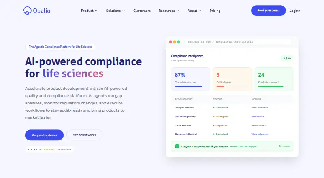Select the 24 Controls mapped card
Viewport: 324px width, 178px height.
coord(274,79)
